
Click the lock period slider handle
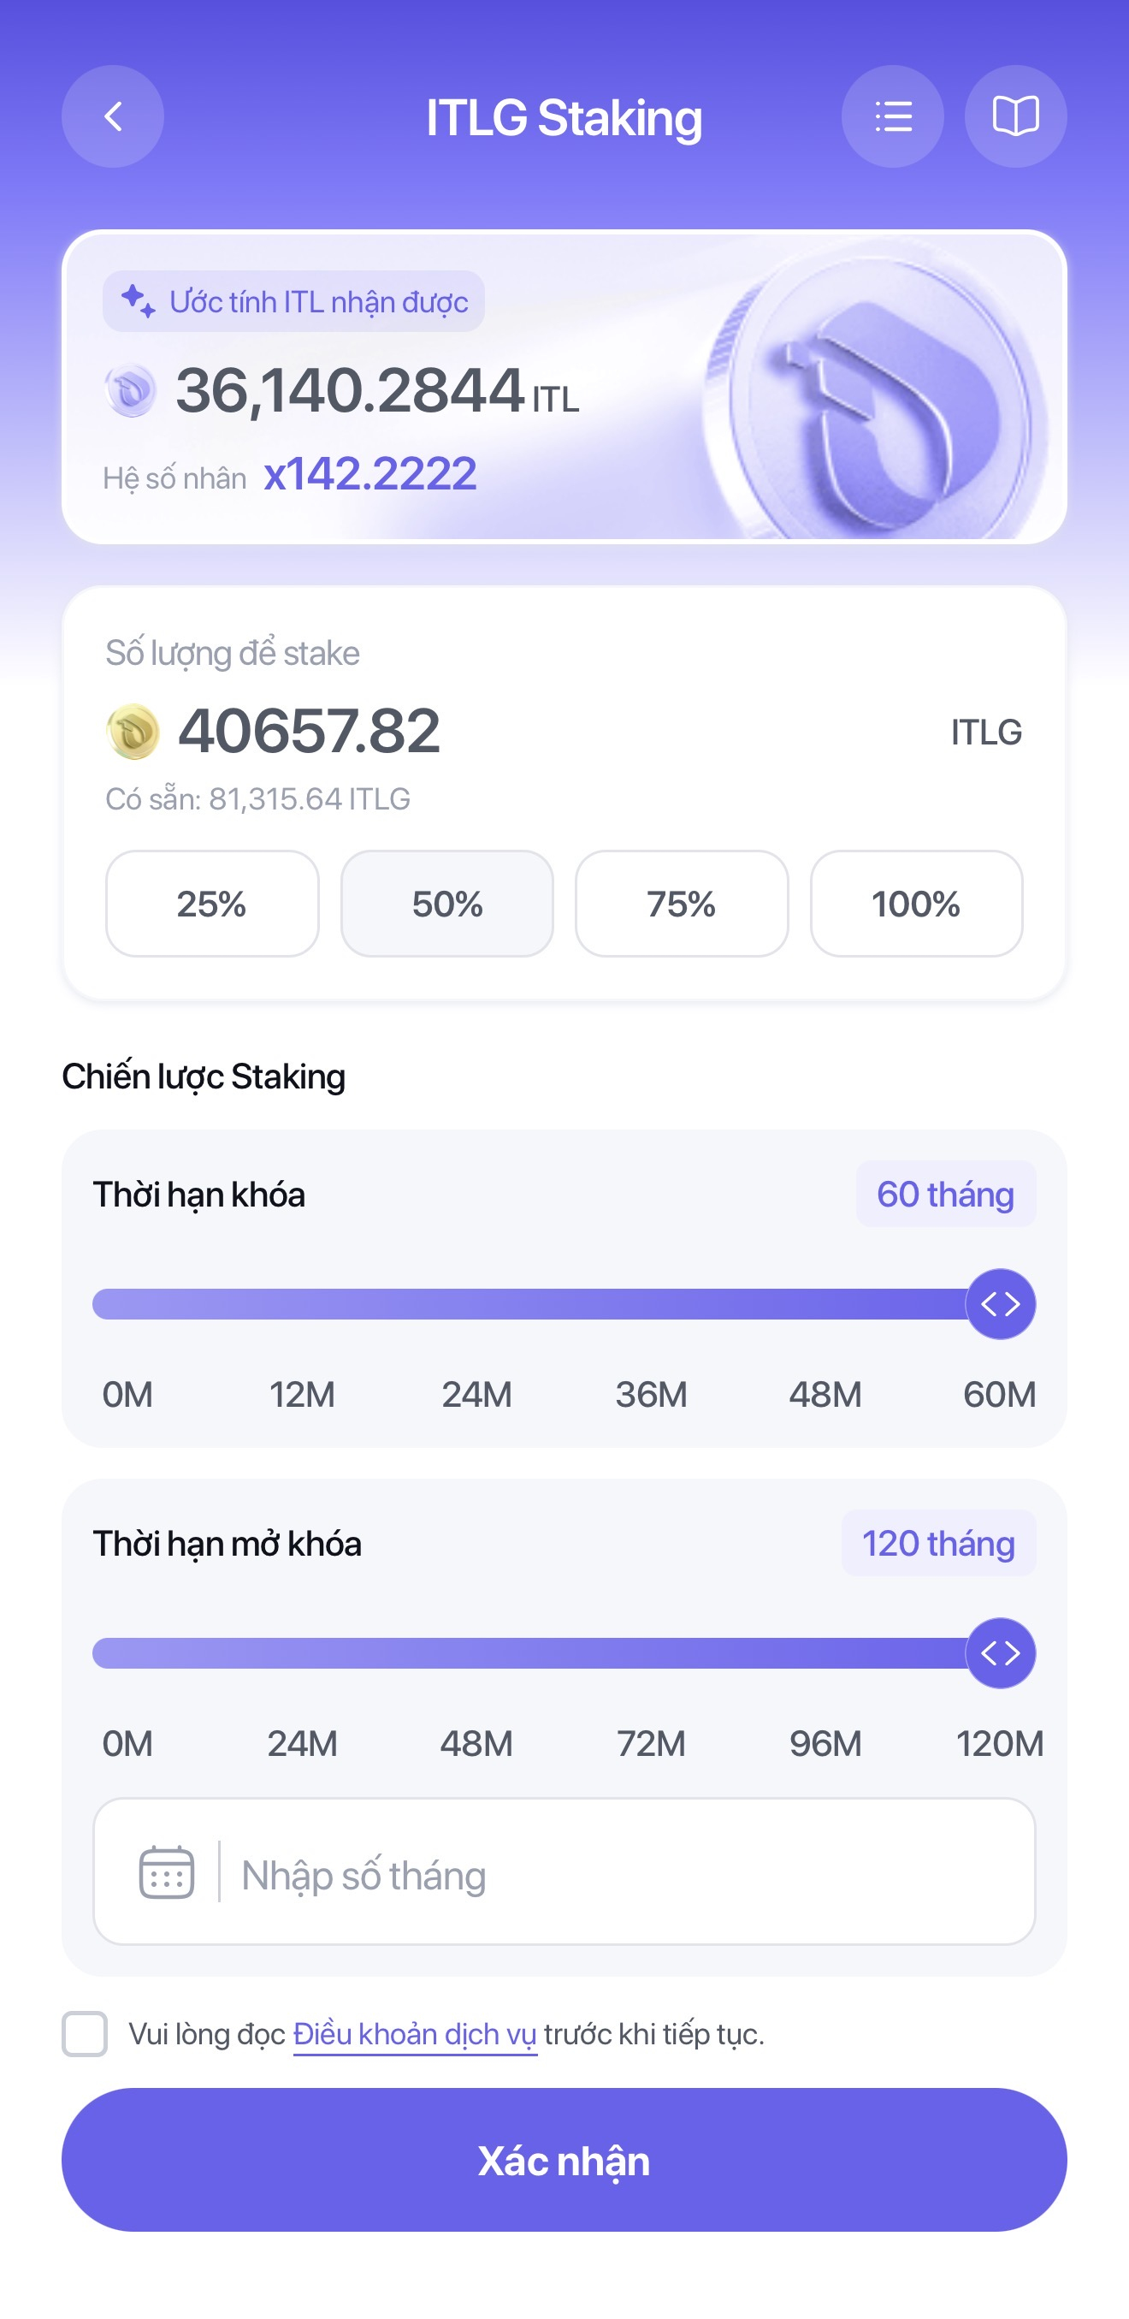[x=1001, y=1303]
